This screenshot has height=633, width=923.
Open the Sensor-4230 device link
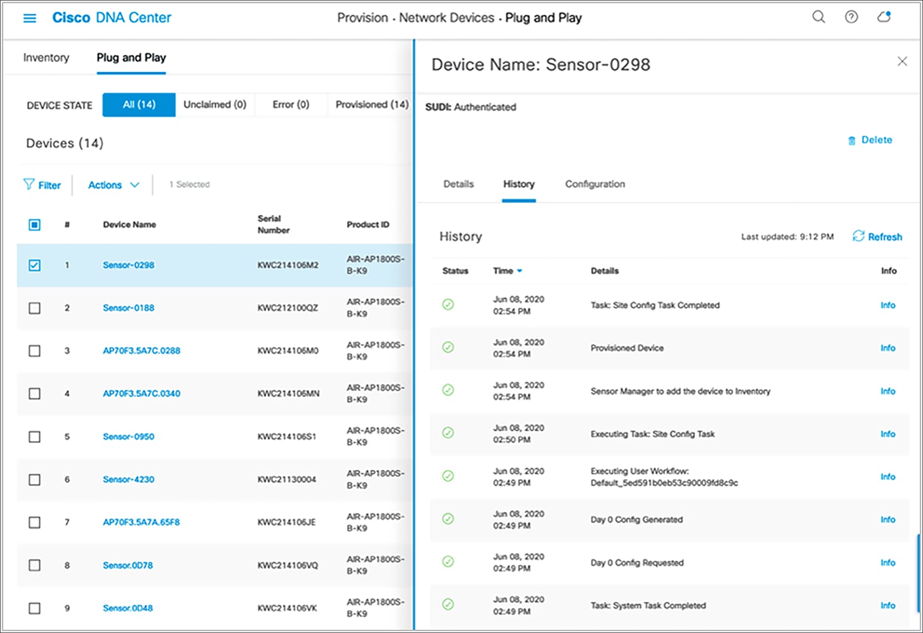point(129,480)
